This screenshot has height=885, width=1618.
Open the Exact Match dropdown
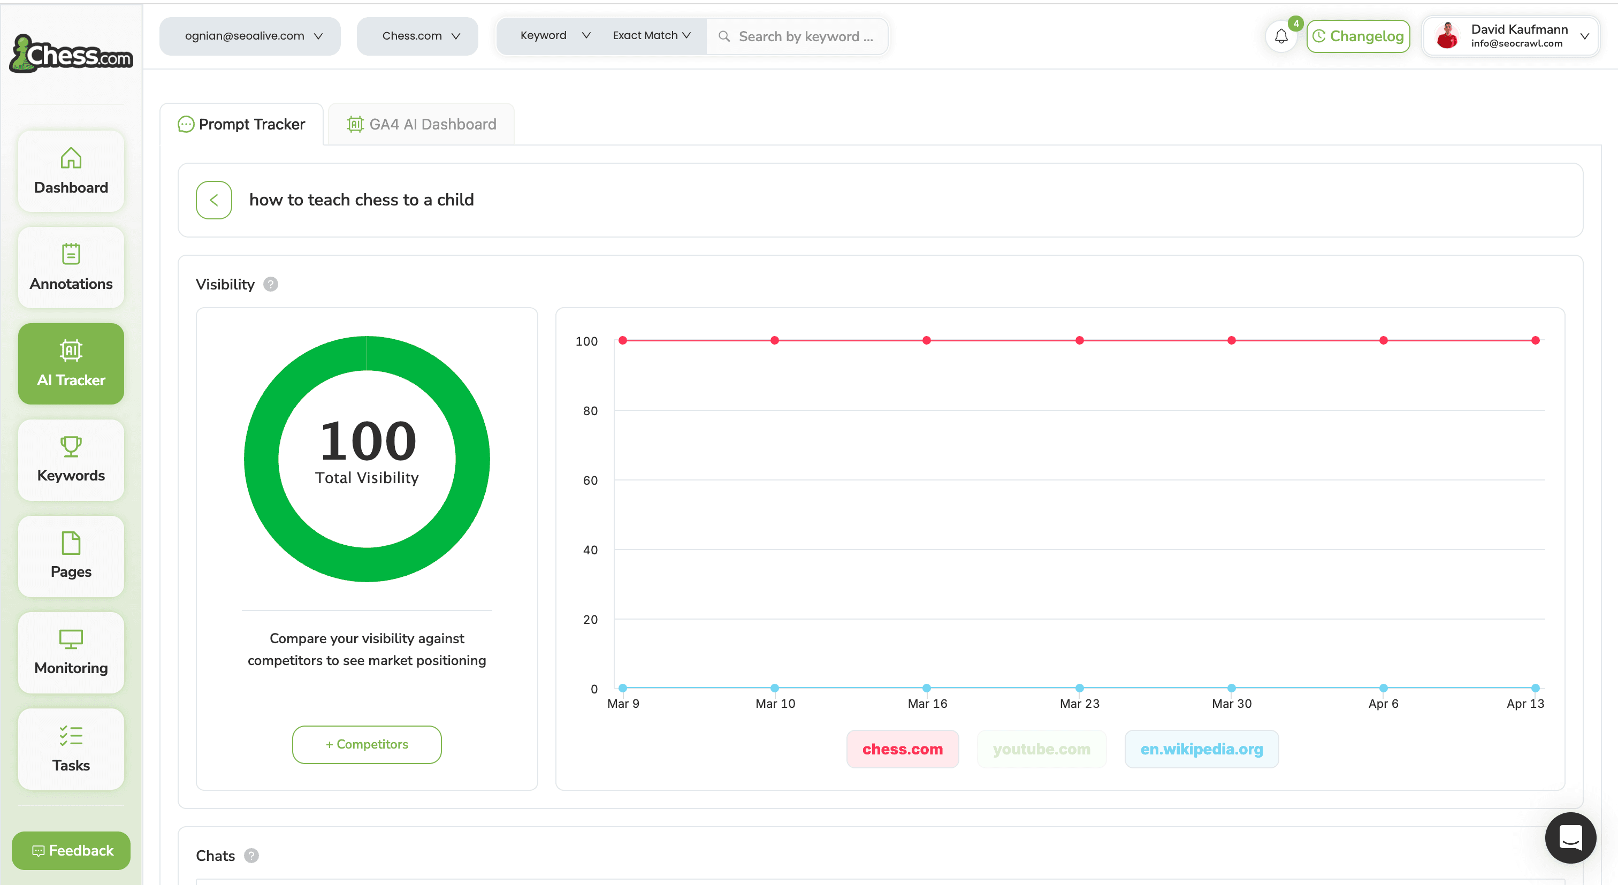[652, 36]
